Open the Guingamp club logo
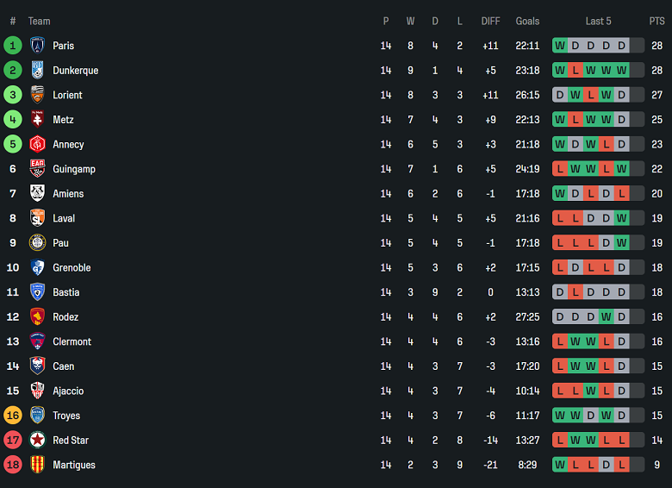This screenshot has width=672, height=488. (x=37, y=169)
